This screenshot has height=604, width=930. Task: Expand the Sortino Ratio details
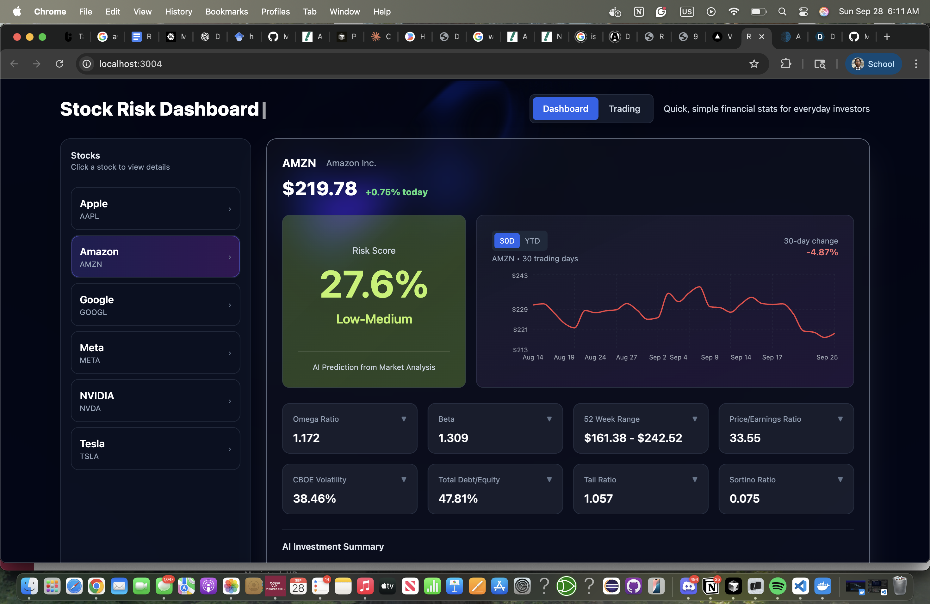point(840,480)
